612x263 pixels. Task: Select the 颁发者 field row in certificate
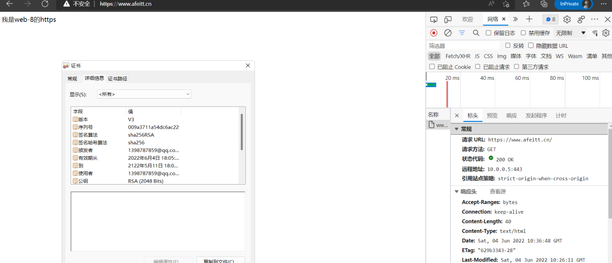(x=155, y=150)
